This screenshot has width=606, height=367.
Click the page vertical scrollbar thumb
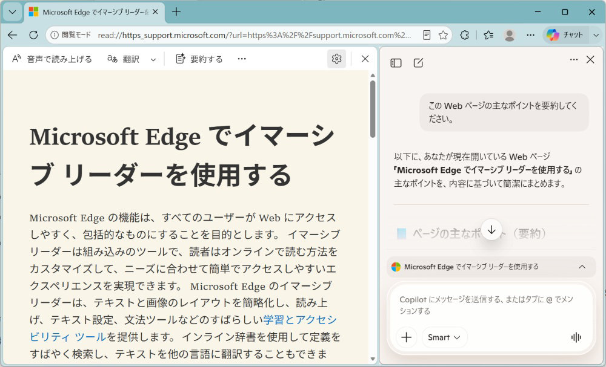[x=373, y=109]
